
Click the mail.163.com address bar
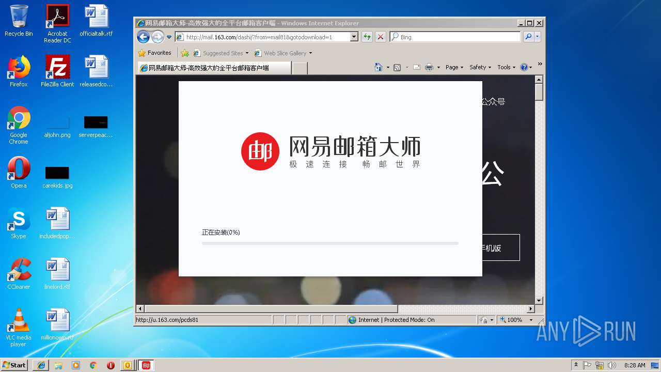pyautogui.click(x=262, y=37)
